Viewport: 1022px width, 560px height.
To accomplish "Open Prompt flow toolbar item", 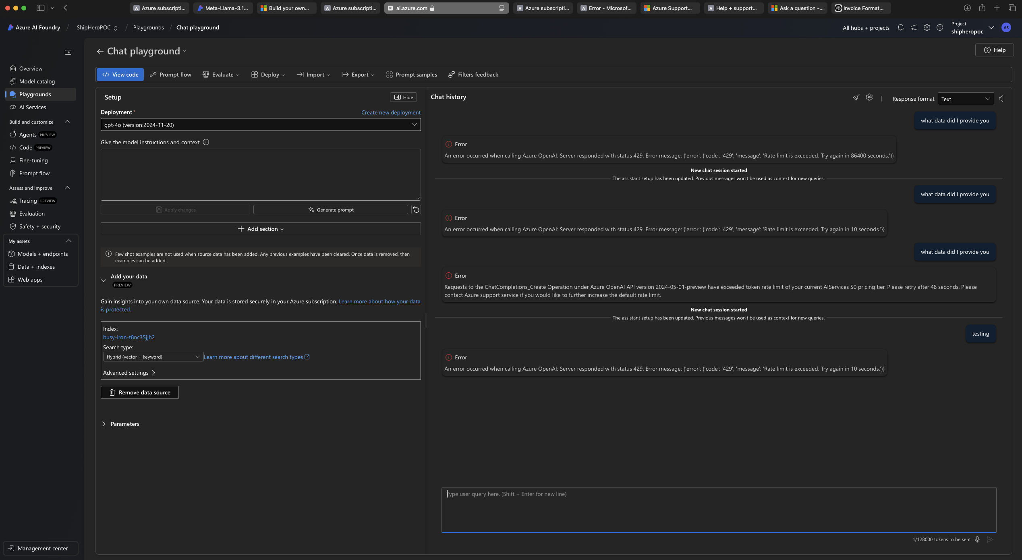I will tap(170, 75).
